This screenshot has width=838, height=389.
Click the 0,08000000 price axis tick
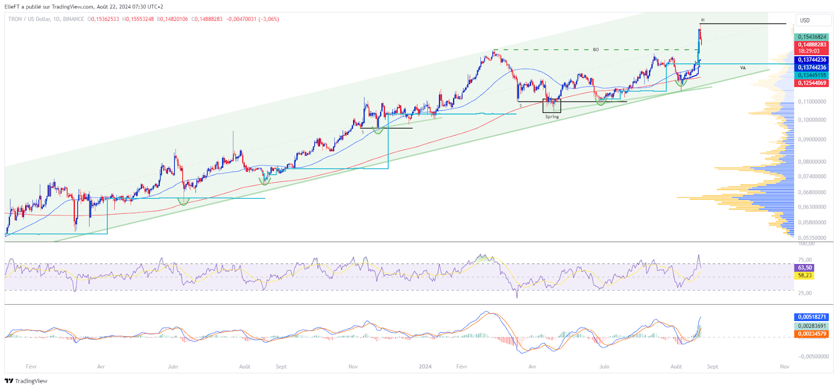pyautogui.click(x=812, y=162)
